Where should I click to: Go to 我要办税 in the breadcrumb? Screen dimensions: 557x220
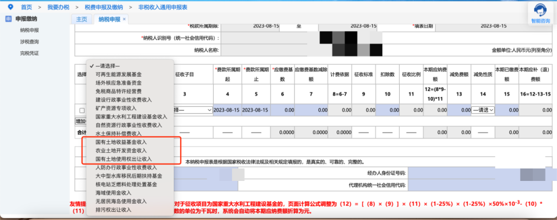[x=57, y=7]
